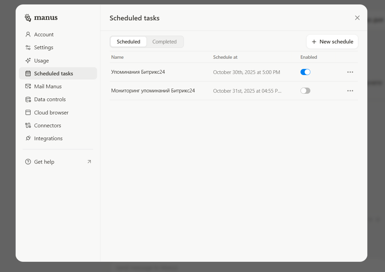
Task: Switch to the Completed tab
Action: [164, 42]
